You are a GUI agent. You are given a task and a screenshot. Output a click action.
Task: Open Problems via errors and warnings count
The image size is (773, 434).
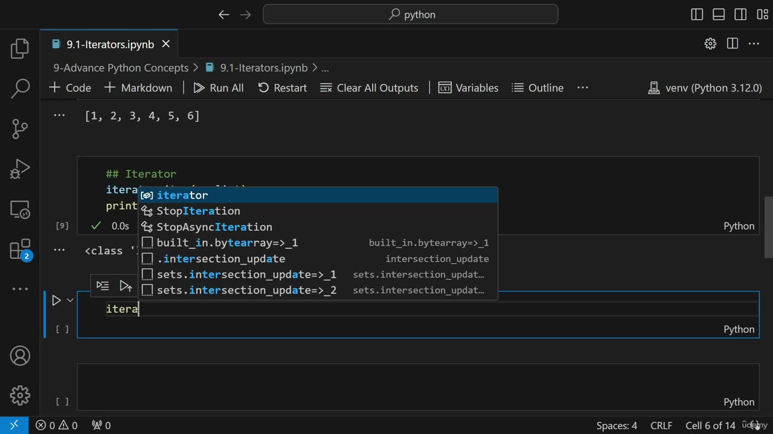pos(56,425)
